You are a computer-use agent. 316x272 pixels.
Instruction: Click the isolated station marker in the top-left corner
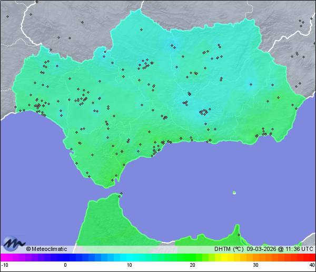click(8, 16)
